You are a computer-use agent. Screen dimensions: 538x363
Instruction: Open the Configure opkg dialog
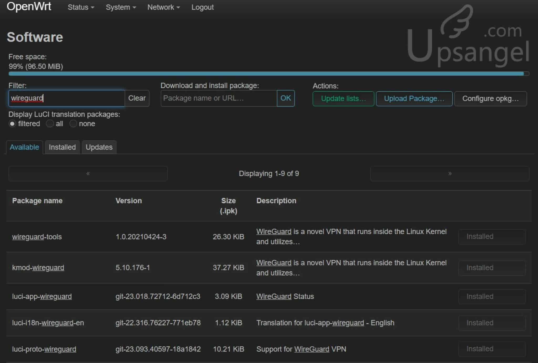coord(490,99)
